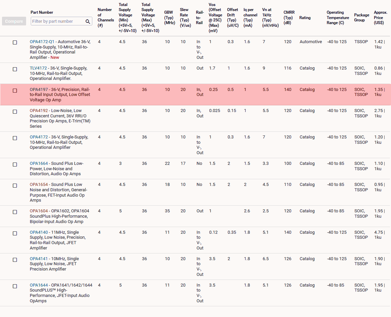
Task: Mark the OPA1644 row checkbox
Action: pyautogui.click(x=15, y=286)
